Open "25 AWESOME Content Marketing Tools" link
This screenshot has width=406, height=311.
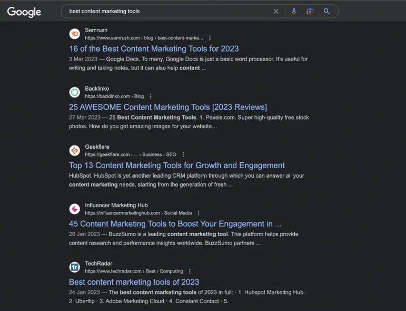coord(167,107)
